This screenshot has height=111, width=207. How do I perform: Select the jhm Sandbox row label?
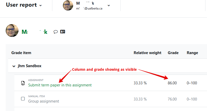click(x=29, y=66)
